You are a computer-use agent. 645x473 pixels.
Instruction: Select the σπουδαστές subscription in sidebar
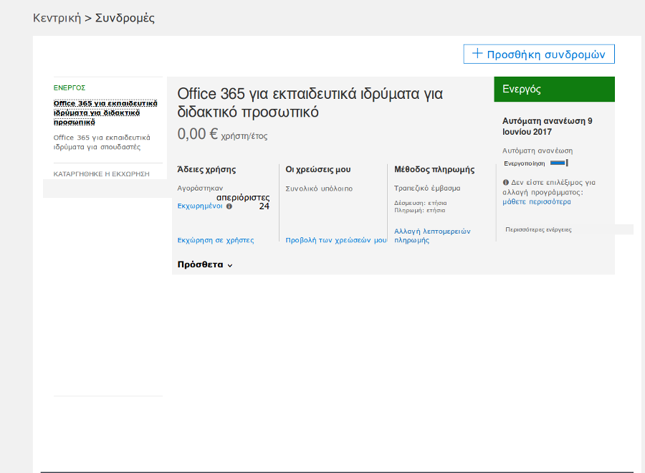point(101,142)
